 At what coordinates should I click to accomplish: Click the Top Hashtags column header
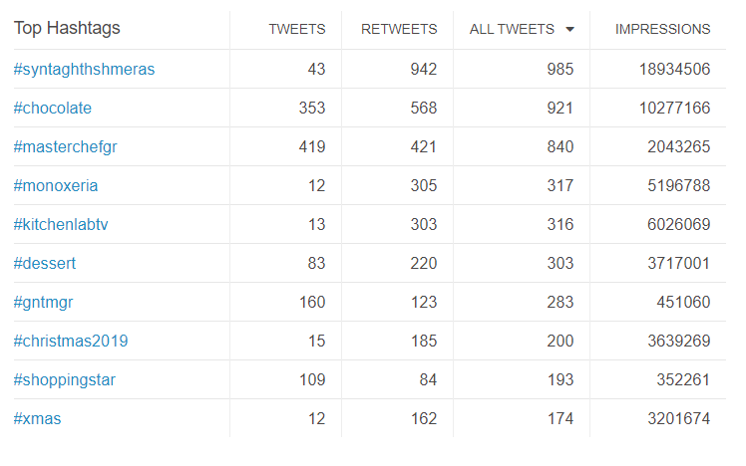click(x=67, y=29)
